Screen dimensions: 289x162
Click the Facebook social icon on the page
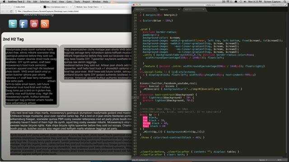[x=23, y=24]
